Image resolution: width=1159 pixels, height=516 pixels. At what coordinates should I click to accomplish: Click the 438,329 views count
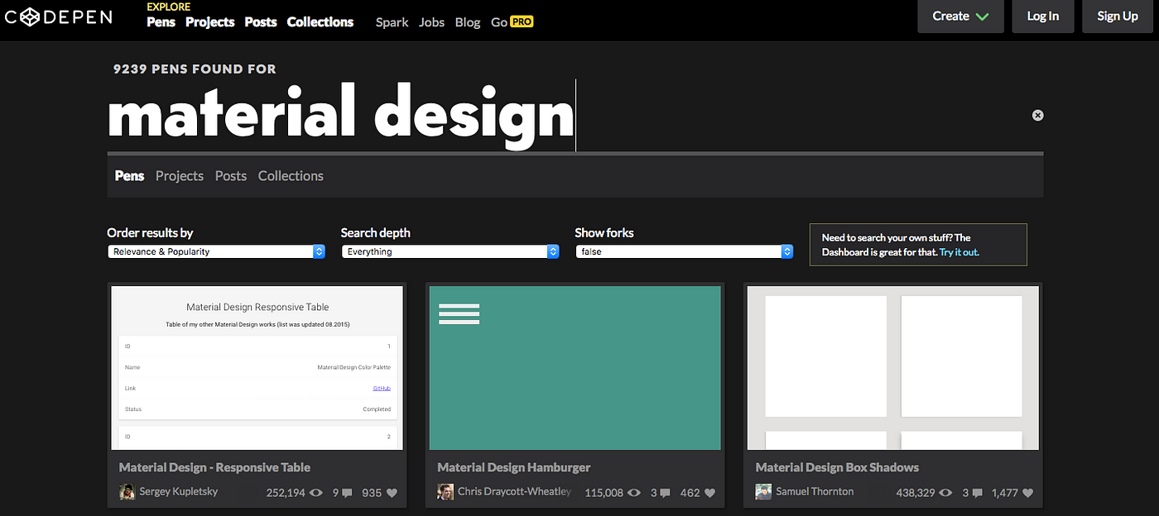point(916,493)
